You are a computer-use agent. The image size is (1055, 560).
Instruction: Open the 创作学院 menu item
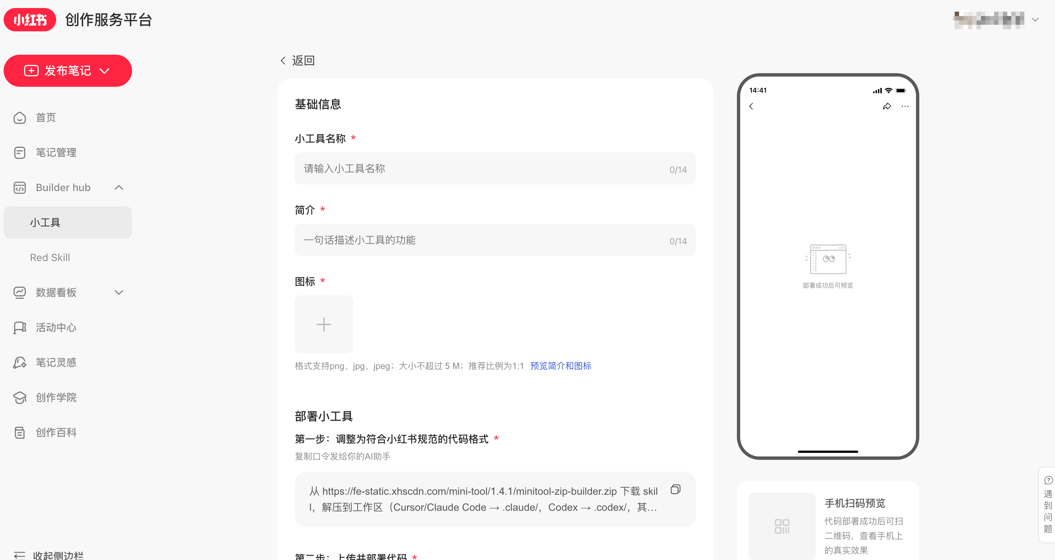coord(67,397)
